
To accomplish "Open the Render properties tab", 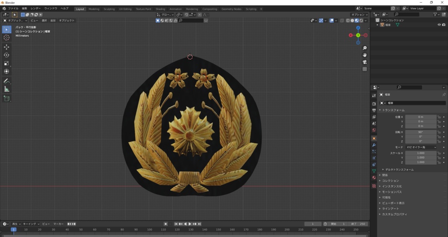I will point(374,104).
